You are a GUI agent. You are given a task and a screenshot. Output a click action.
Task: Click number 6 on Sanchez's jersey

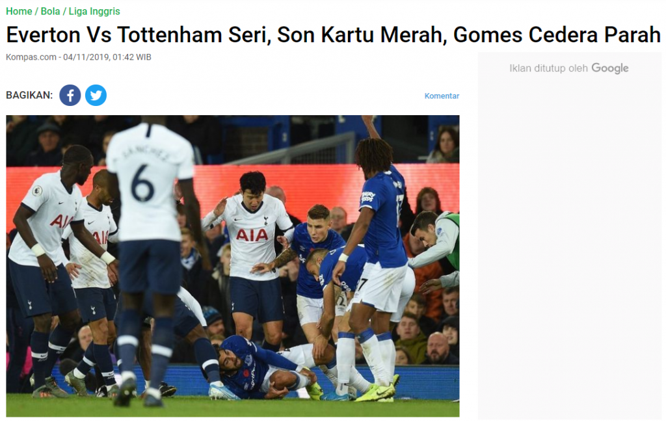142,183
